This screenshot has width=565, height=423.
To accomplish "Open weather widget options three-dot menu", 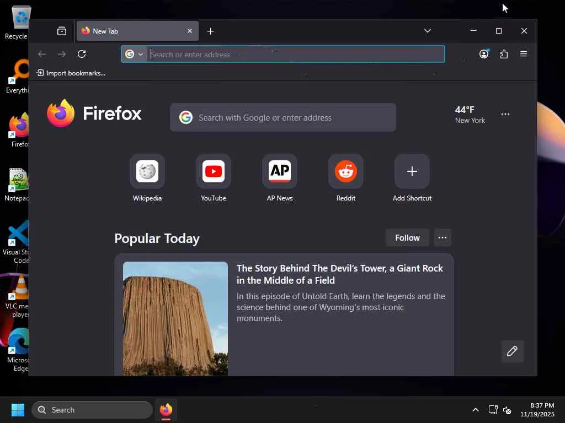I will (x=505, y=115).
